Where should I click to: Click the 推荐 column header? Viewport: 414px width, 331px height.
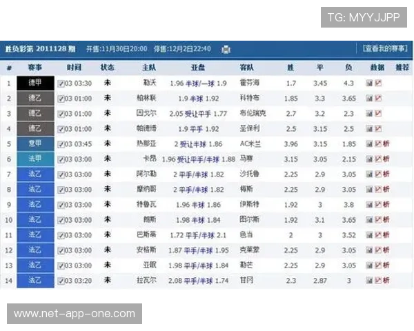pyautogui.click(x=402, y=68)
